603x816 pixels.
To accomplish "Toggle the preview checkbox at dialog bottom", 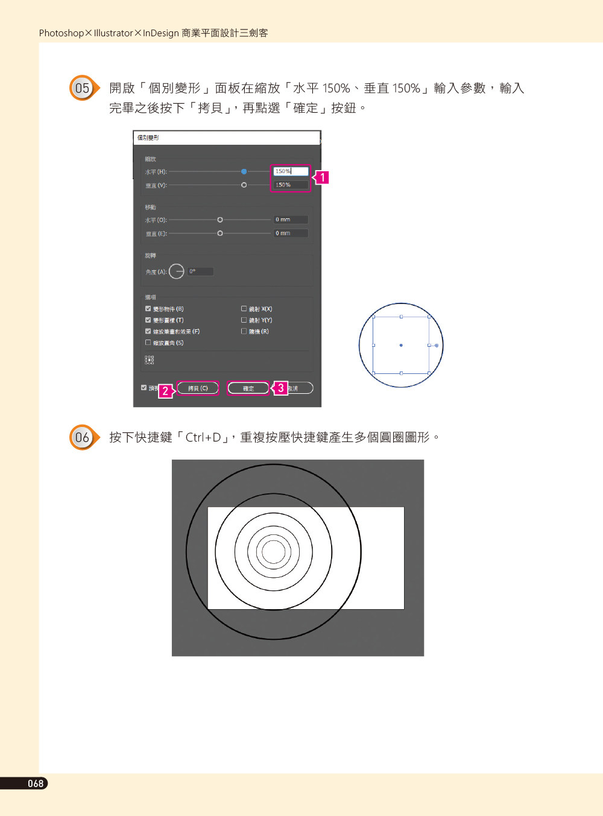I will pos(144,388).
